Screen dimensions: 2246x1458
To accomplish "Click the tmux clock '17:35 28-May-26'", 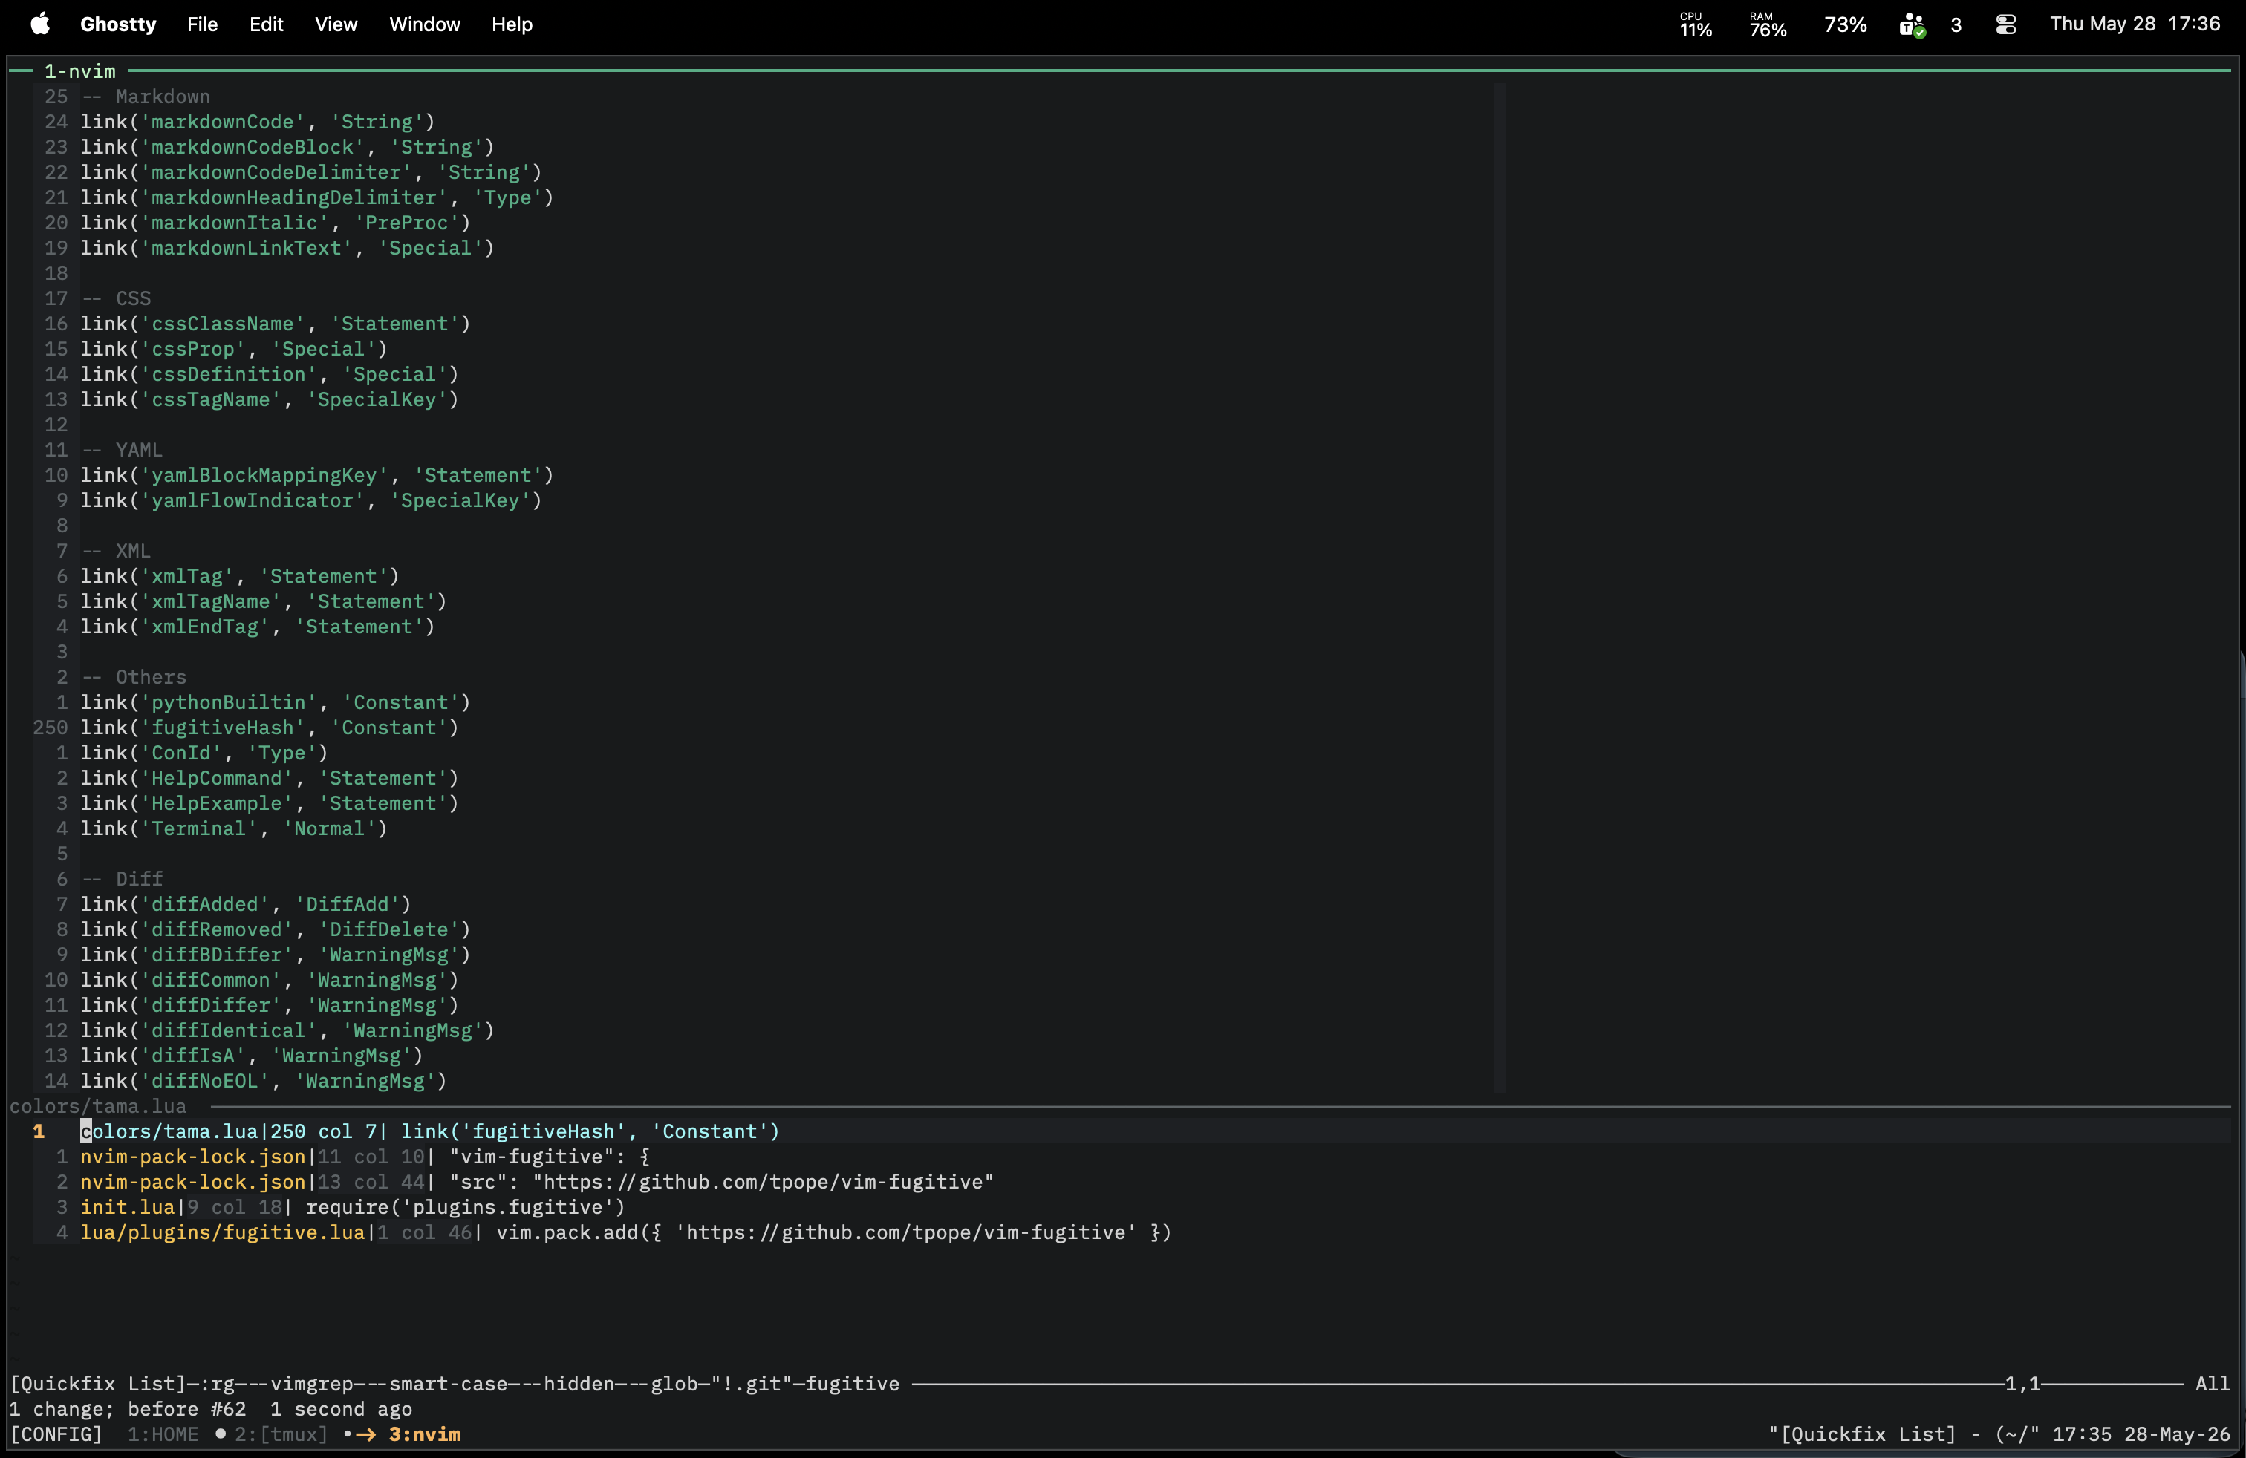I will 2141,1434.
